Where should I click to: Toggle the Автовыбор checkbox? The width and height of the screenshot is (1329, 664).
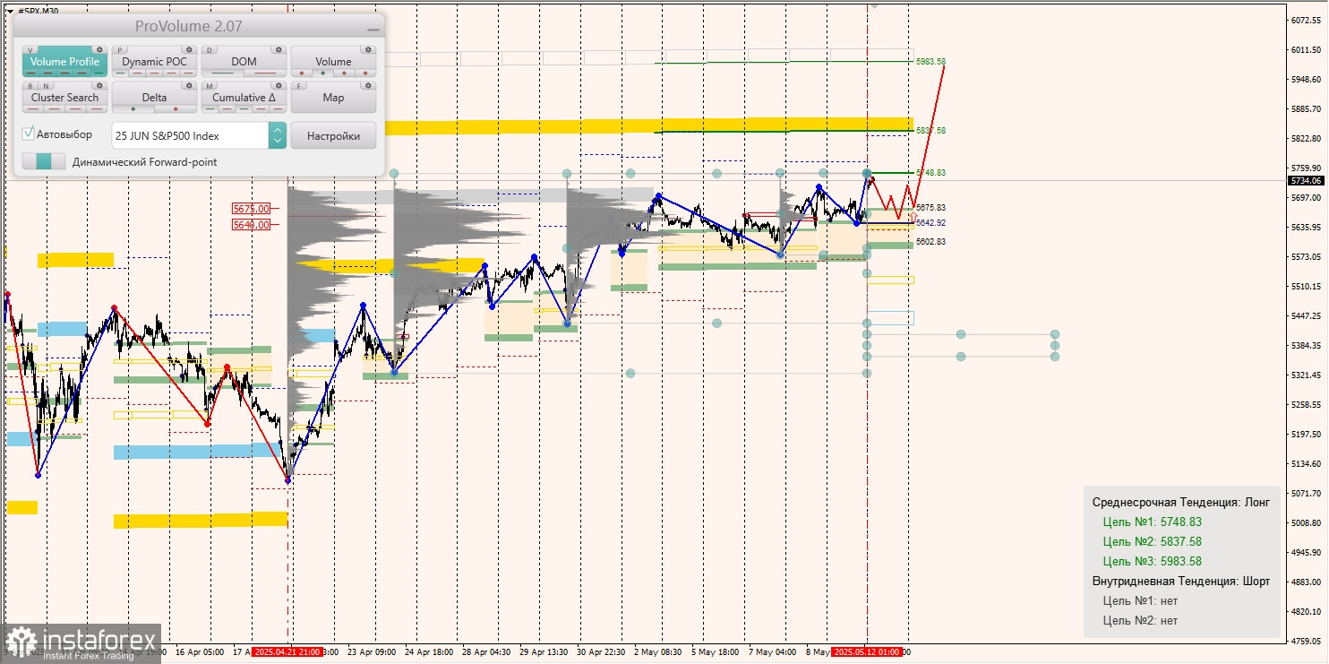pos(28,134)
